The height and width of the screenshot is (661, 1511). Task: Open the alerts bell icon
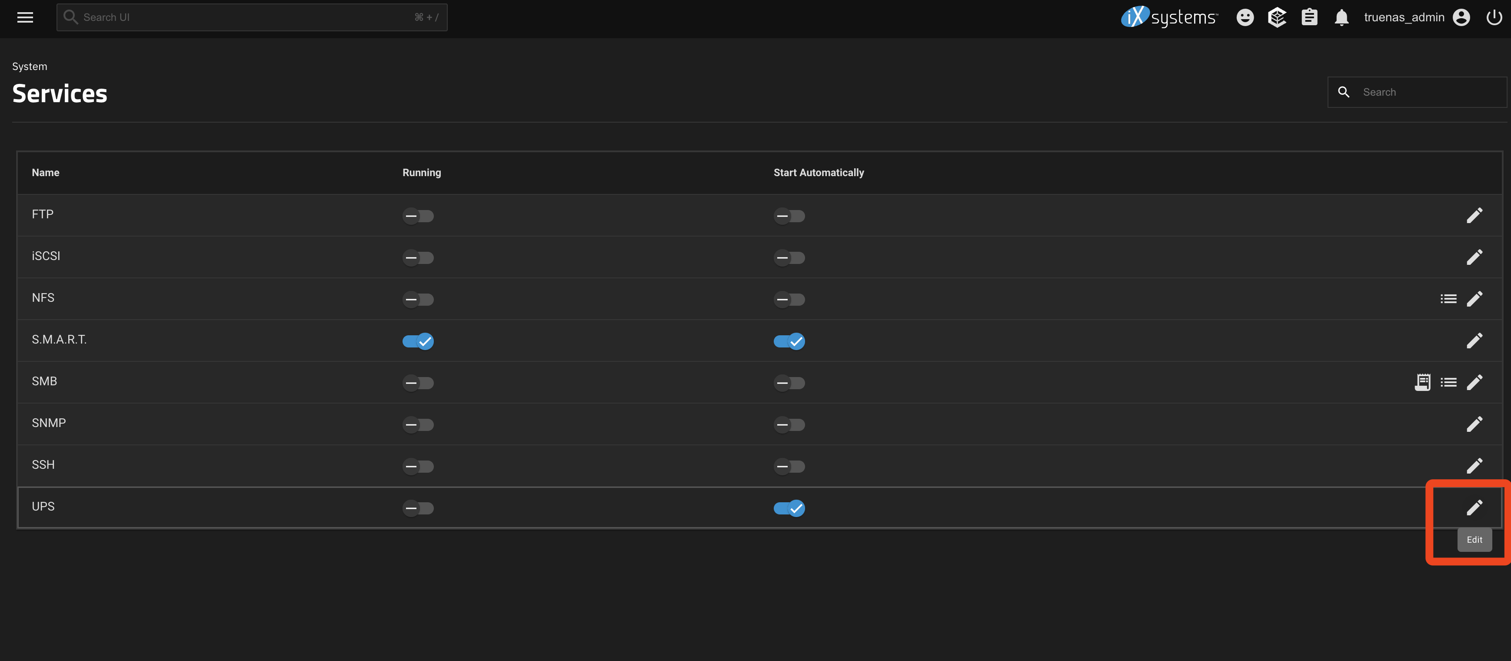click(x=1341, y=17)
